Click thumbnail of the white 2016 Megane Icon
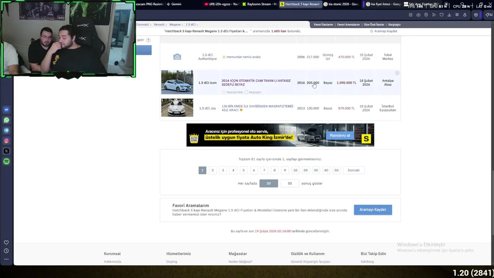 click(177, 82)
